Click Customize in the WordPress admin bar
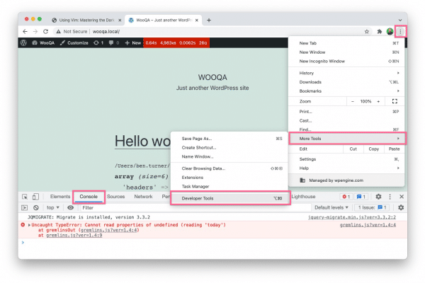Screen dimensions: 425x283 coord(74,43)
